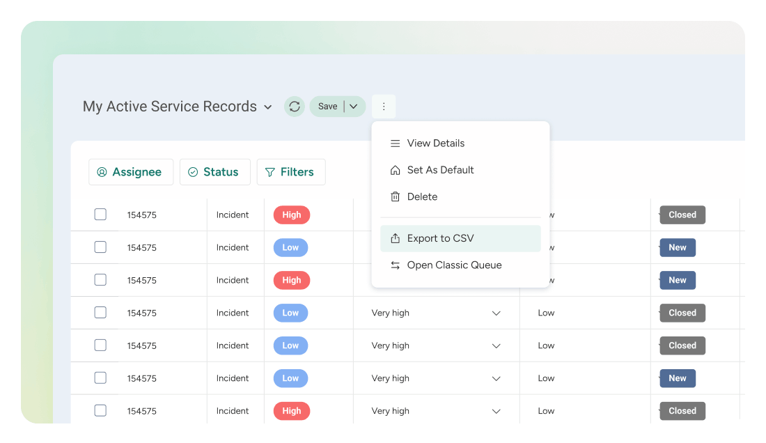The height and width of the screenshot is (443, 766).
Task: Choose Export to CSV from the menu
Action: click(440, 238)
